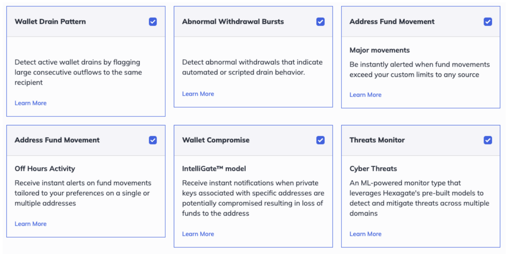This screenshot has width=508, height=256.
Task: Select the Threats Monitor card title
Action: click(377, 140)
